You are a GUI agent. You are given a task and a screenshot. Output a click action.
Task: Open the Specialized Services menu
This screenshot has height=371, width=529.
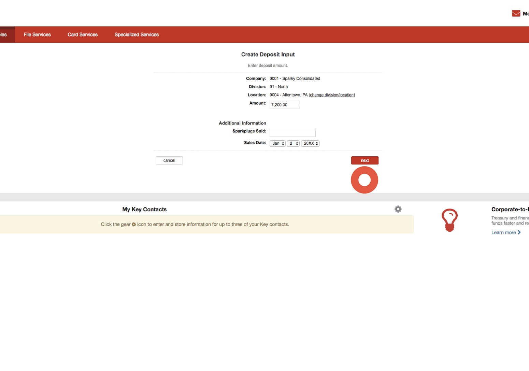tap(137, 34)
